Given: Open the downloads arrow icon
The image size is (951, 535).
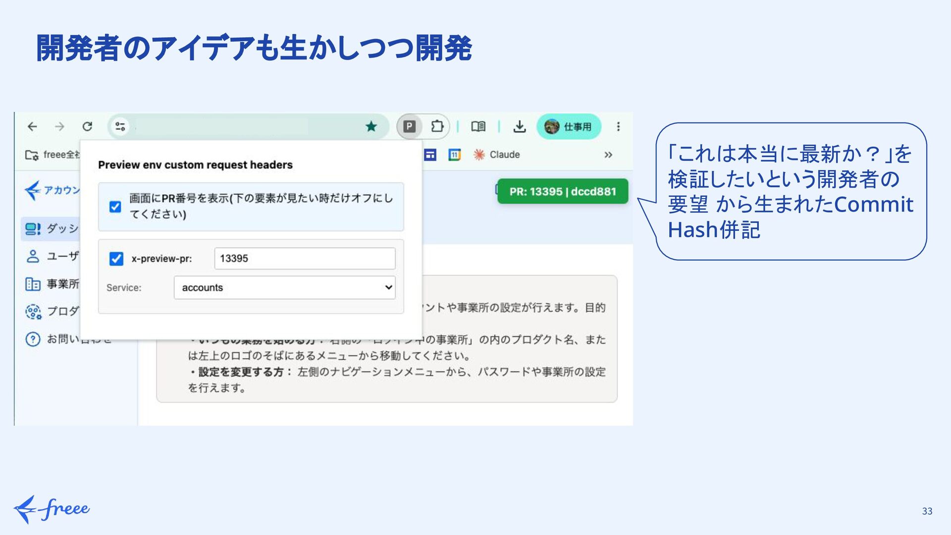Looking at the screenshot, I should [519, 126].
